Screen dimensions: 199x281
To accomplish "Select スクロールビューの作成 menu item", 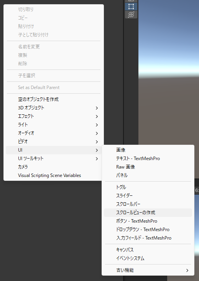I will (148, 213).
